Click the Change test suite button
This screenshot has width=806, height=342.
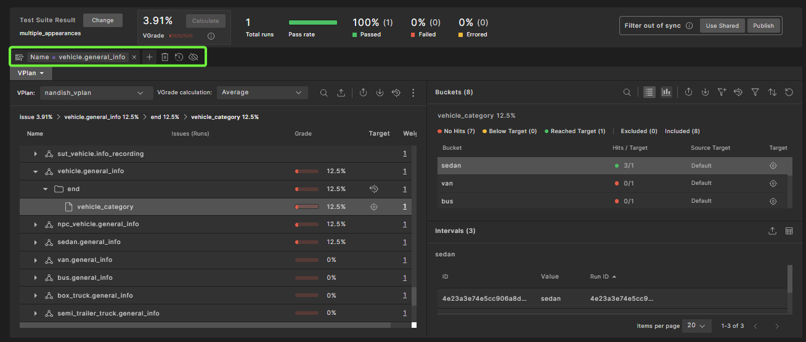[102, 20]
